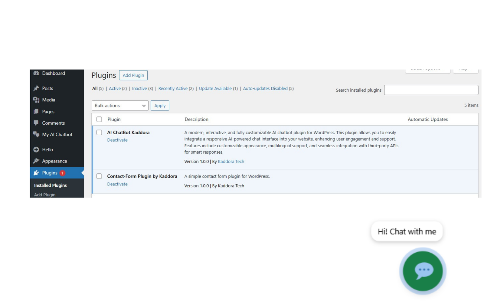
Task: Open My AI Chatbot icon in sidebar
Action: 36,134
